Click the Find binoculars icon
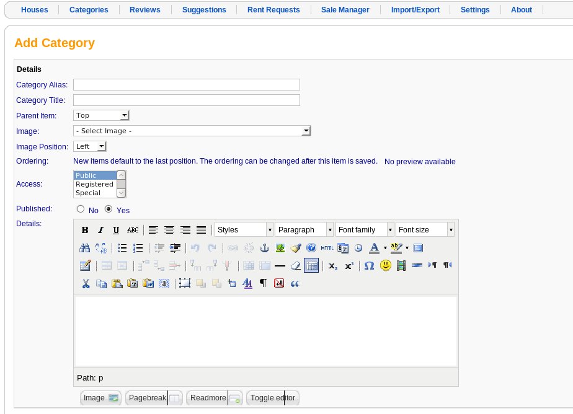Image resolution: width=573 pixels, height=414 pixels. [x=85, y=249]
